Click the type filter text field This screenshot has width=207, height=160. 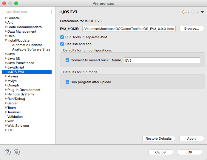tap(27, 12)
